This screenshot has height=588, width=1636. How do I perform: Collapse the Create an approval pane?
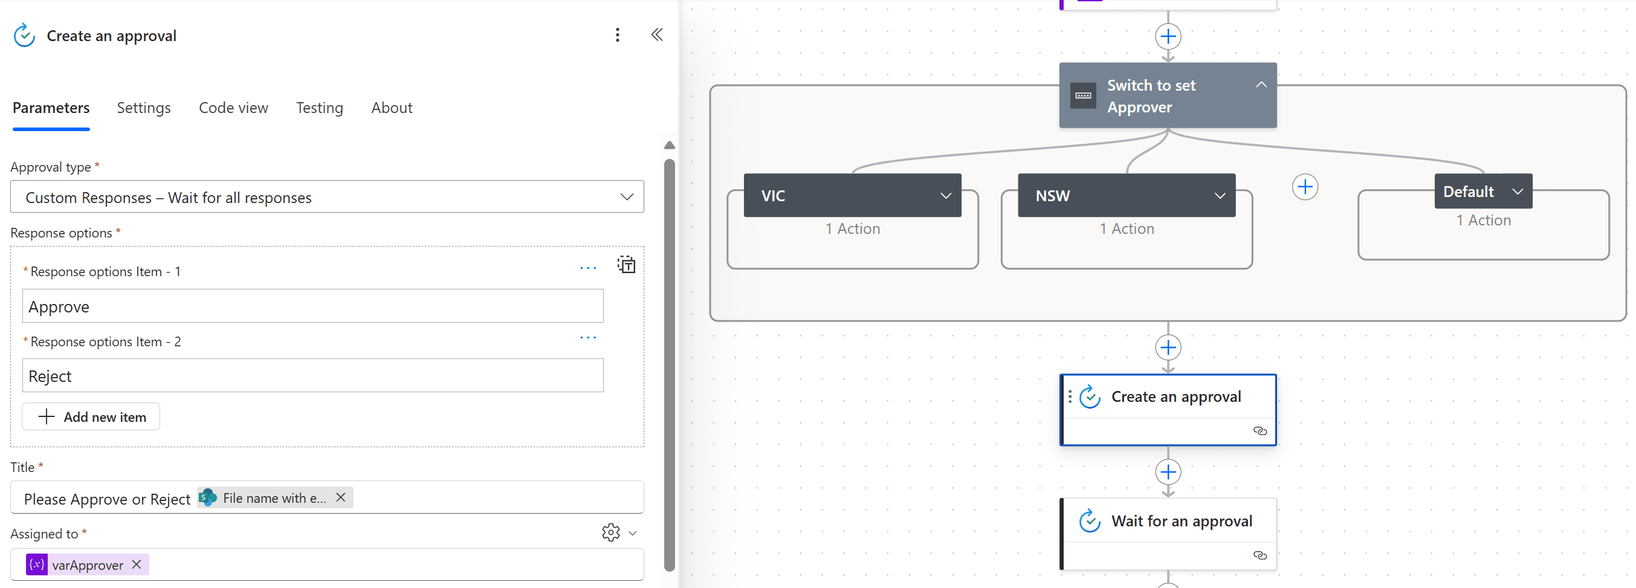click(x=657, y=35)
